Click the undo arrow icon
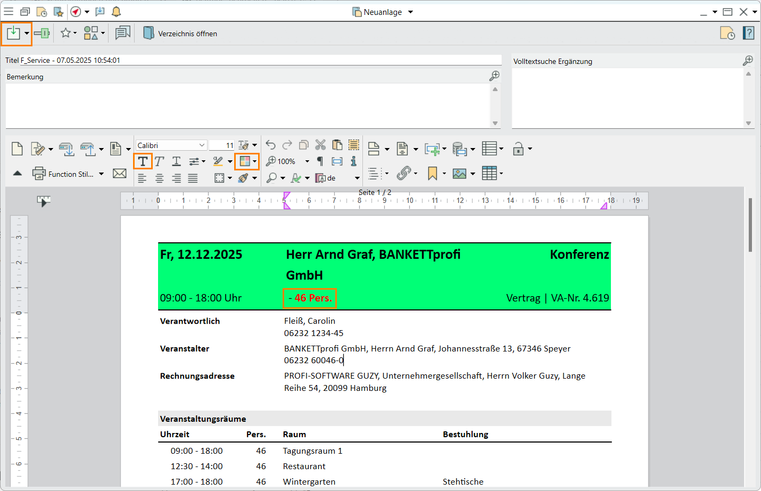 click(270, 145)
